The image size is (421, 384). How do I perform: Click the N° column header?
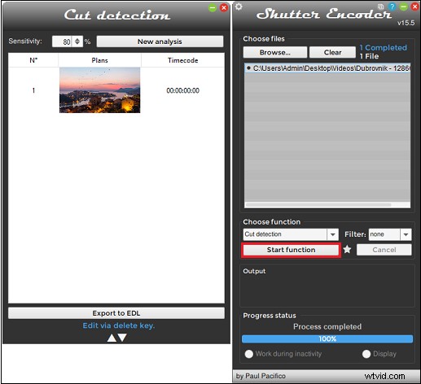point(33,60)
